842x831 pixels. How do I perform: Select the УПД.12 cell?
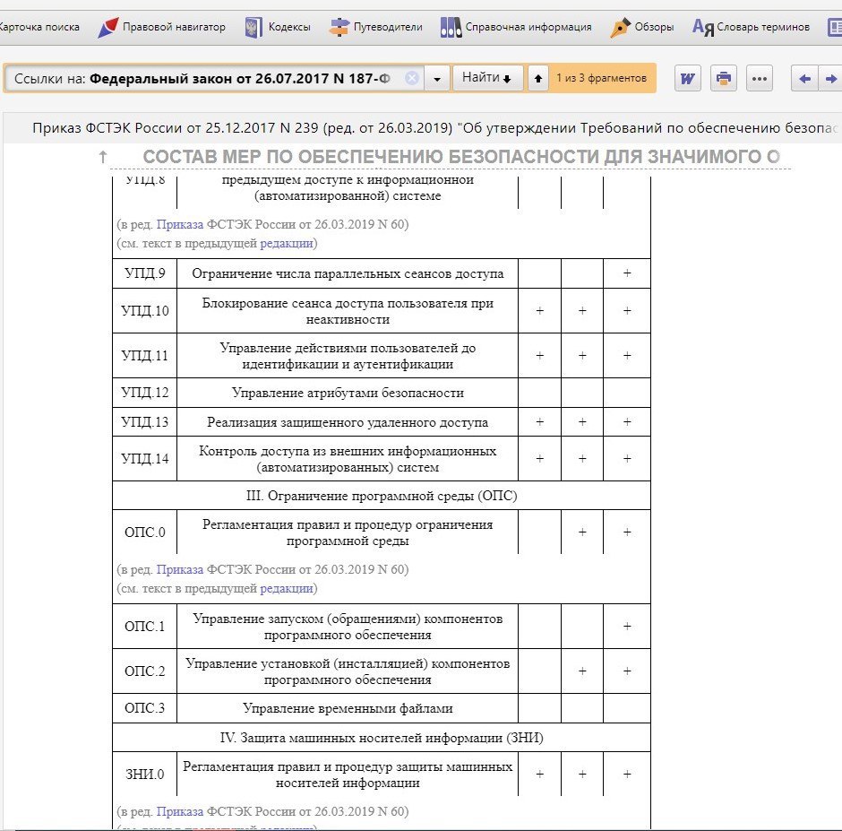[145, 393]
